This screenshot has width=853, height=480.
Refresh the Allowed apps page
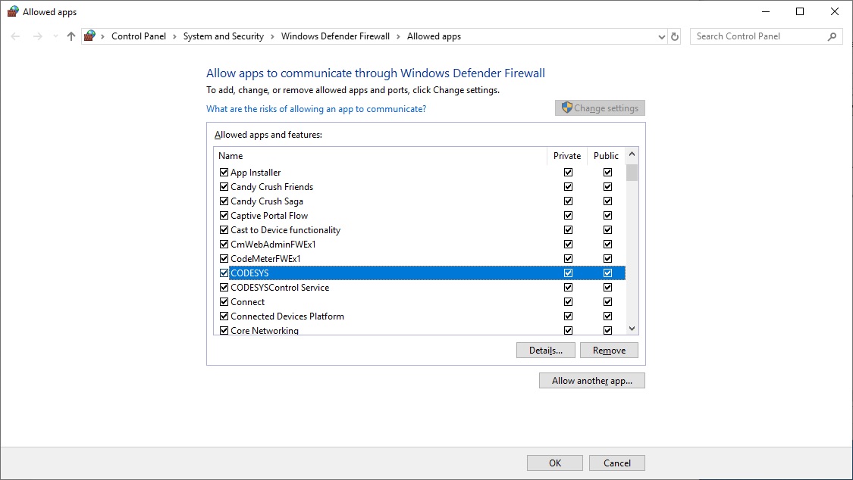pyautogui.click(x=675, y=36)
